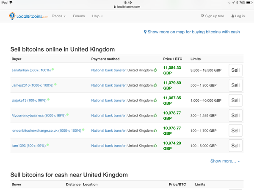Image resolution: width=254 pixels, height=190 pixels.
Task: Click Sell bitcoins online in United Kingdom heading
Action: 63,49
